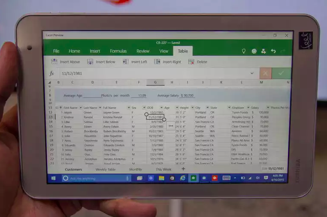The height and width of the screenshot is (217, 327).
Task: Switch to the Home ribbon tab
Action: pos(74,51)
